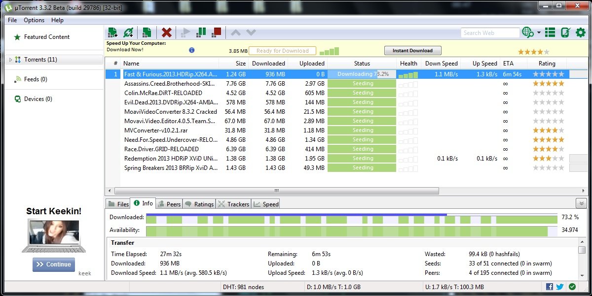Image resolution: width=592 pixels, height=296 pixels.
Task: Click the Continue button in keek ad
Action: pos(54,264)
